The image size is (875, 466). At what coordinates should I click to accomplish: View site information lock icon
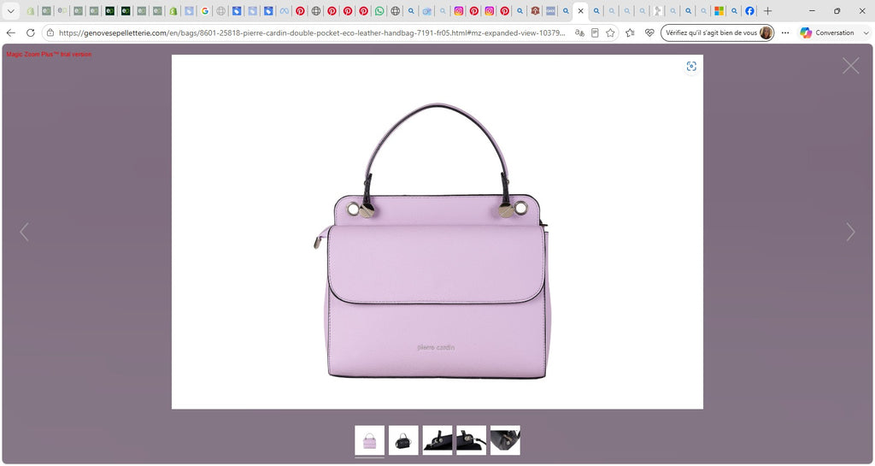click(x=50, y=33)
